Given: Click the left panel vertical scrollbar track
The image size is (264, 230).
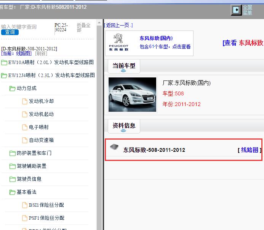Looking at the screenshot, I should pyautogui.click(x=99, y=128).
